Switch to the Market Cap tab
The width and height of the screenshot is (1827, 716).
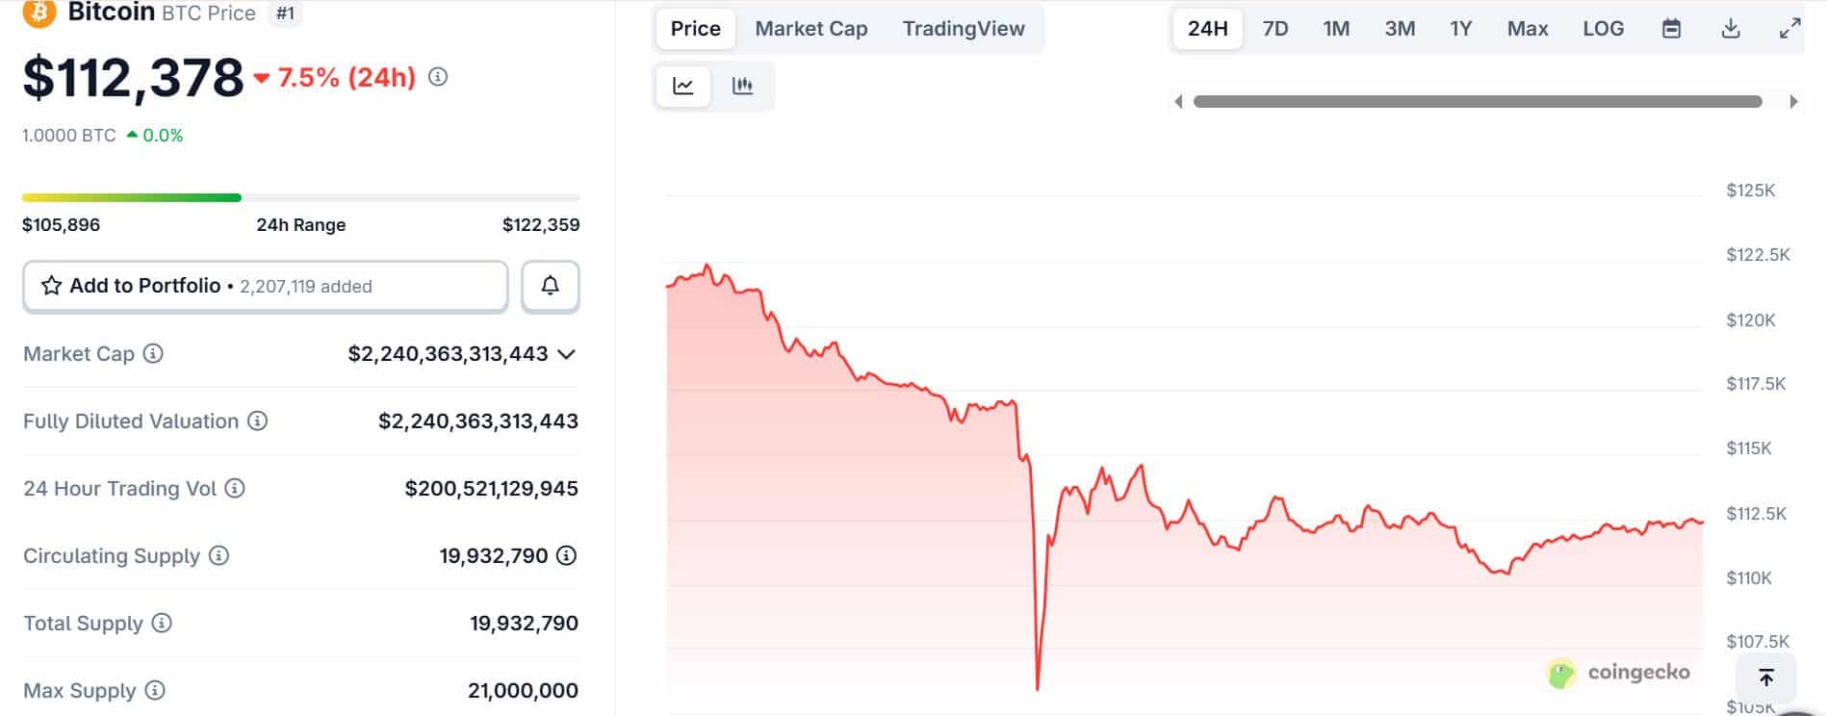coord(811,29)
